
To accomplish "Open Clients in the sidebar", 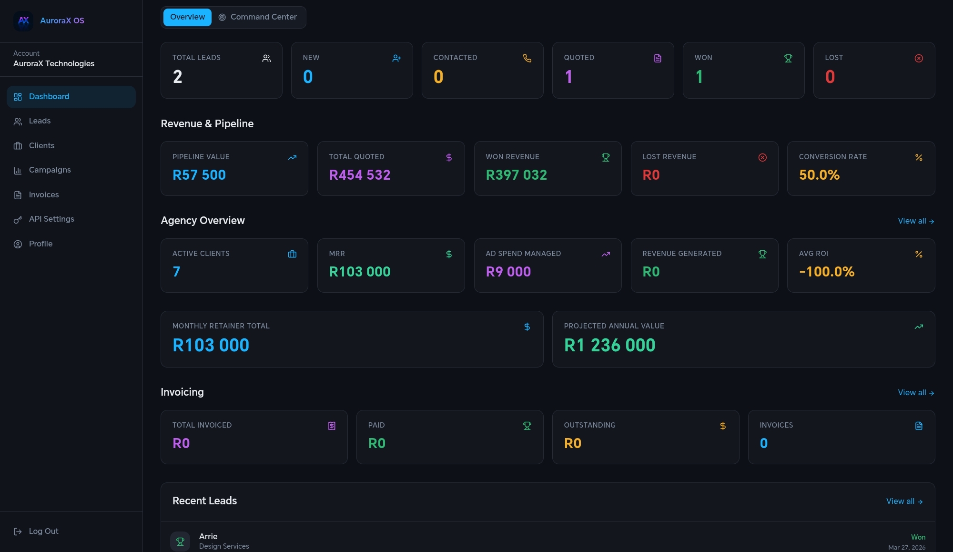I will [x=71, y=146].
